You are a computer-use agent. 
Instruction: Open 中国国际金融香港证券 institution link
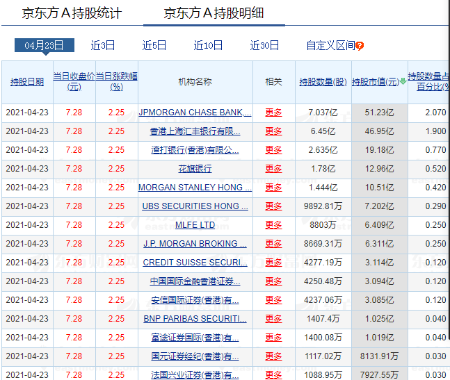pyautogui.click(x=195, y=281)
